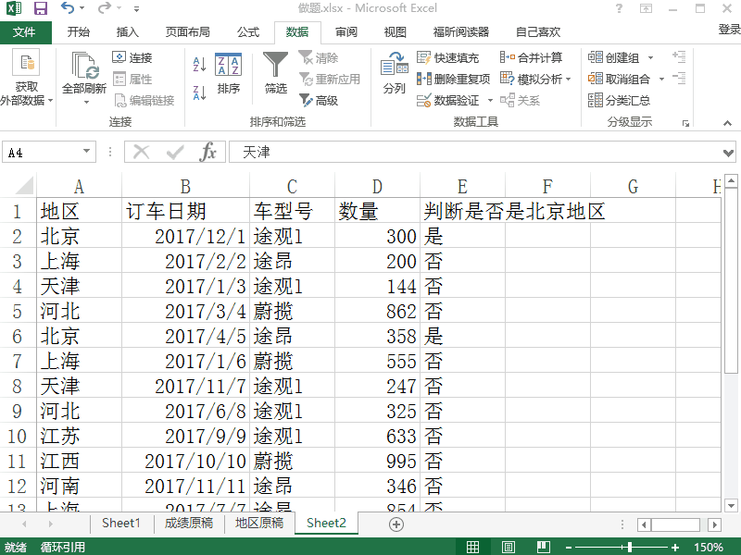Click the Insert Function fx icon

click(207, 152)
